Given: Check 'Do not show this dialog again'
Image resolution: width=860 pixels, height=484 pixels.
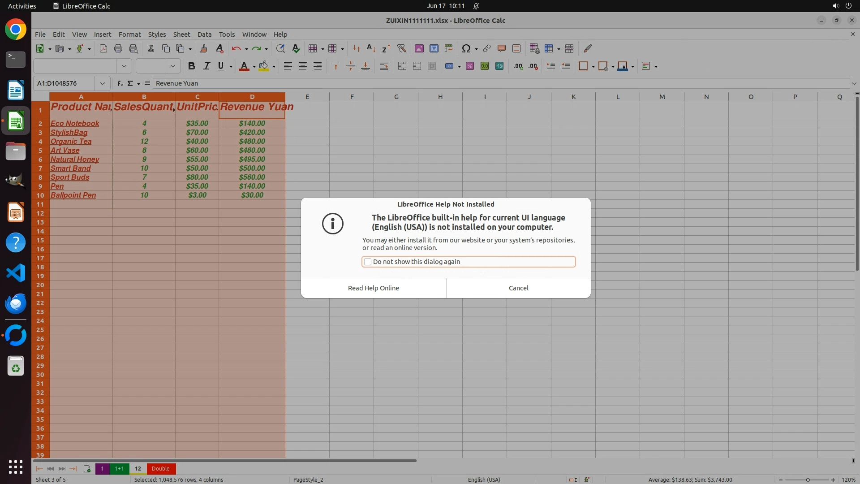Looking at the screenshot, I should (368, 262).
